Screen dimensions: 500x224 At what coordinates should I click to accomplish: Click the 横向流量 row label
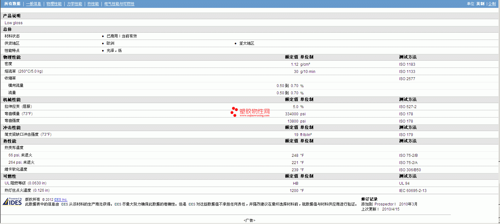[x=16, y=85]
